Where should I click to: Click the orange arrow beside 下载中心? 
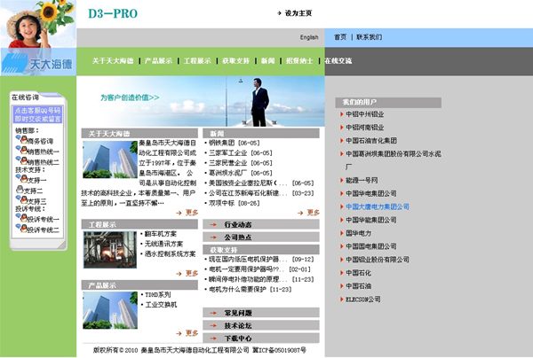pyautogui.click(x=214, y=339)
